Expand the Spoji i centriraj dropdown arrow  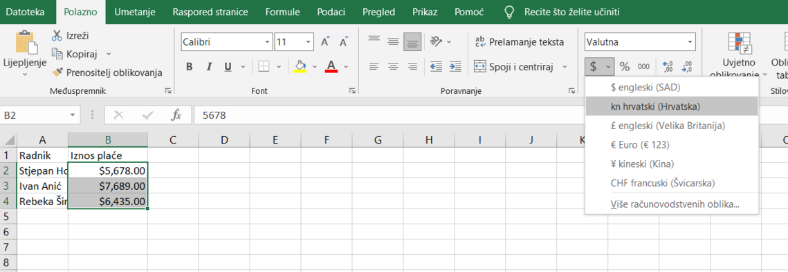click(565, 66)
